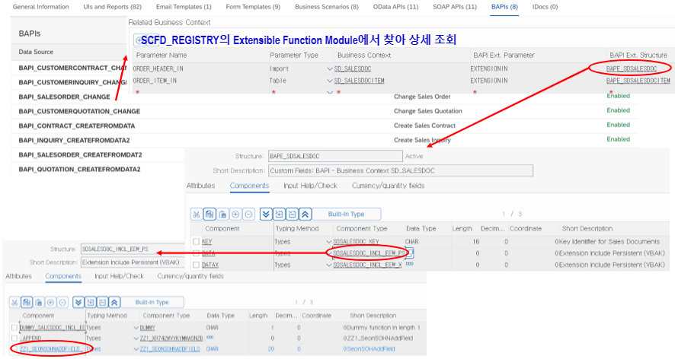Viewport: 675px width, 359px height.
Task: Tick the checkbox for DUMMY_SALESDOC_INCL_EEW component
Action: tap(14, 328)
